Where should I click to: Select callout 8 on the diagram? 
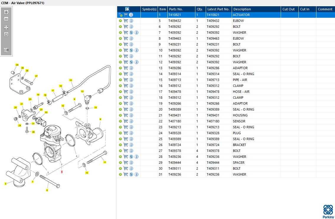click(x=100, y=119)
